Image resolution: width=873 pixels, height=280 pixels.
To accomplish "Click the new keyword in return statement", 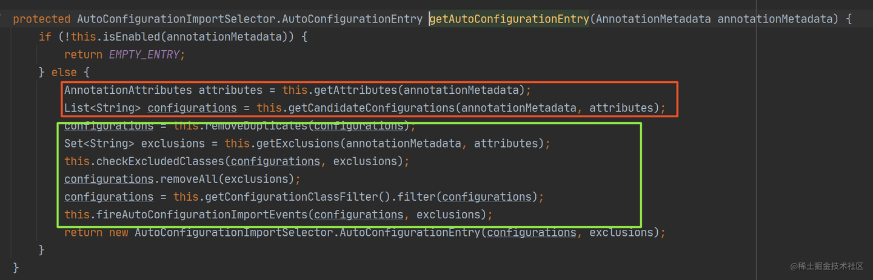I will click(119, 233).
